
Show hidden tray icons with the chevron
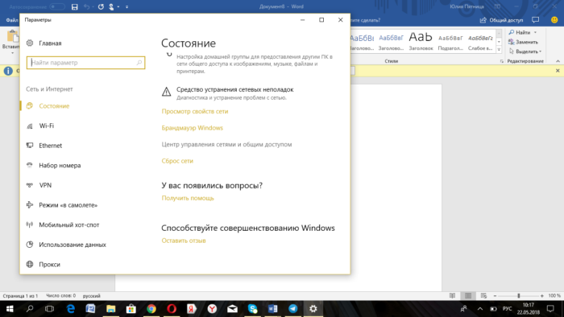click(480, 309)
